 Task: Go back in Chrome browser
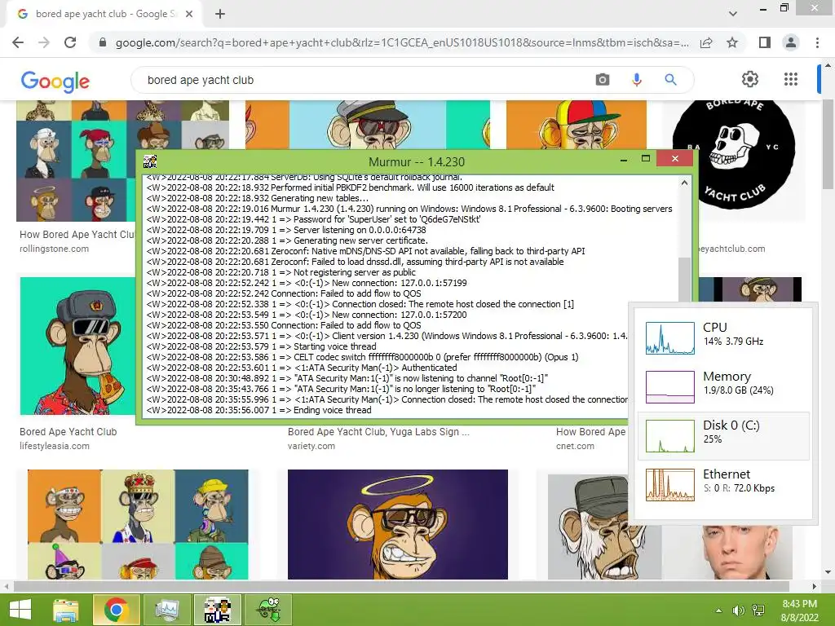point(18,42)
